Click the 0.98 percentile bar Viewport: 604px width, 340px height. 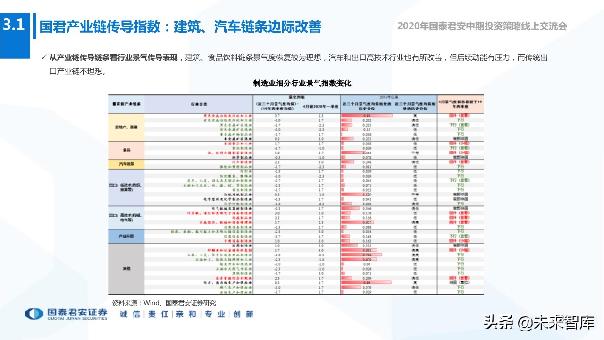point(367,115)
